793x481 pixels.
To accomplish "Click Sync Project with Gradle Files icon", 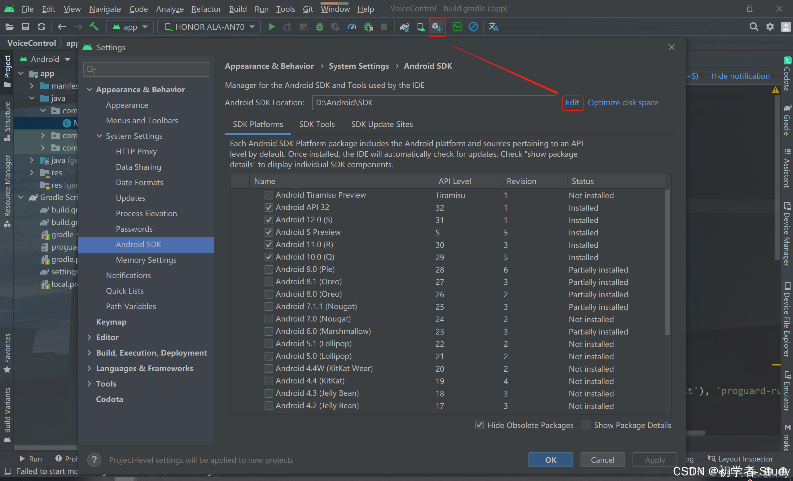I will pos(404,27).
